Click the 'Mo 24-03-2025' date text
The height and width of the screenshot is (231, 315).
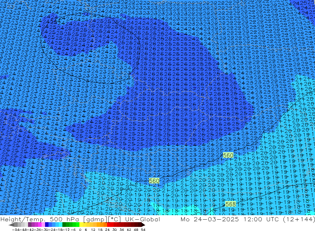[x=209, y=219]
